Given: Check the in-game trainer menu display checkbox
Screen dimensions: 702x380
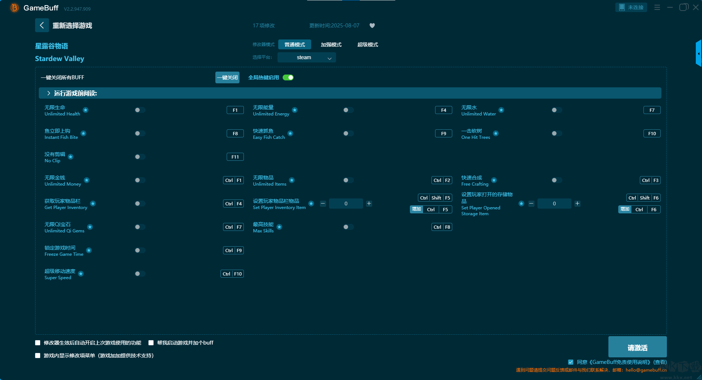Looking at the screenshot, I should (38, 356).
